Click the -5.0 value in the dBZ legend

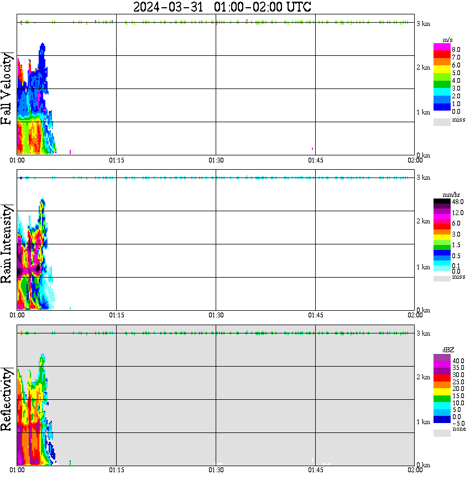(458, 424)
